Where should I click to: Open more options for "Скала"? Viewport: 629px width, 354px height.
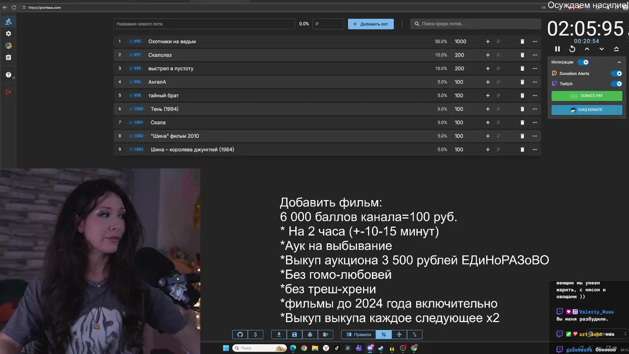[x=534, y=122]
